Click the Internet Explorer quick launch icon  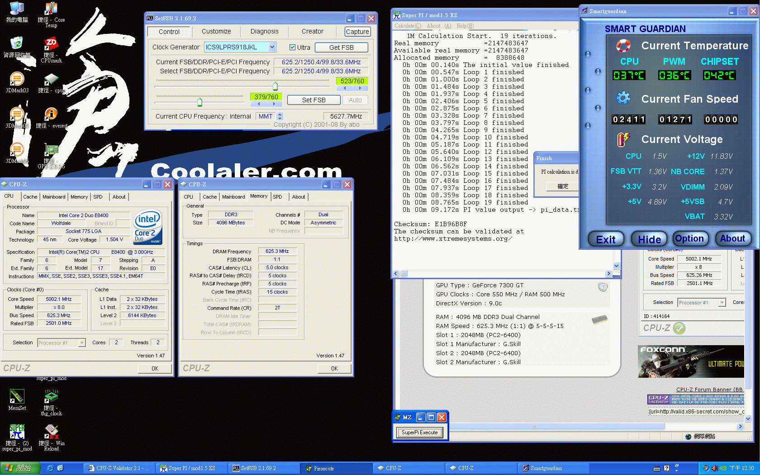click(x=50, y=468)
